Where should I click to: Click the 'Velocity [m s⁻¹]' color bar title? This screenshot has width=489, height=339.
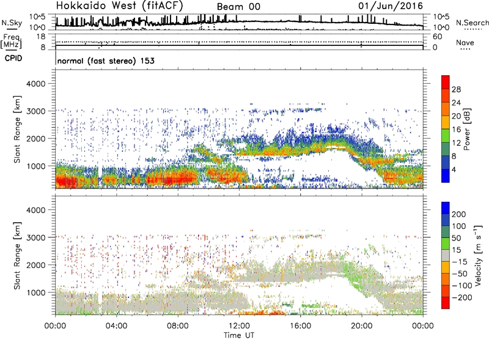pyautogui.click(x=478, y=255)
